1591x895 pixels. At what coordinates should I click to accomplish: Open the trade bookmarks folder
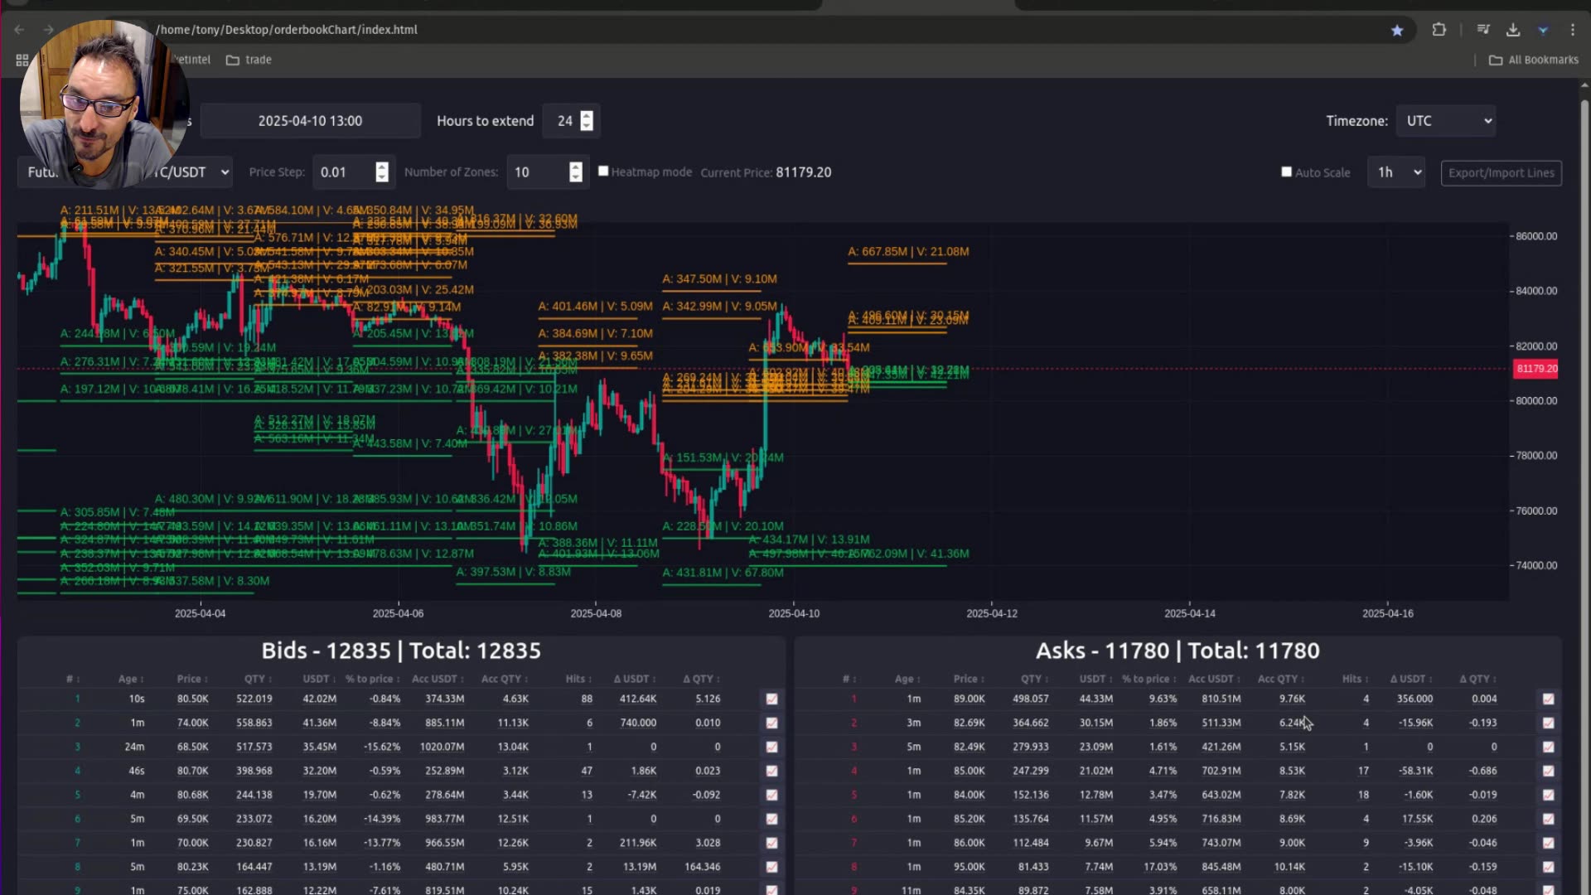pyautogui.click(x=249, y=59)
